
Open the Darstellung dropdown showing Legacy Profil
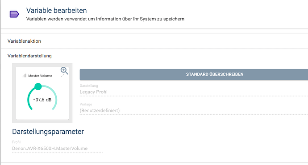[x=194, y=92]
